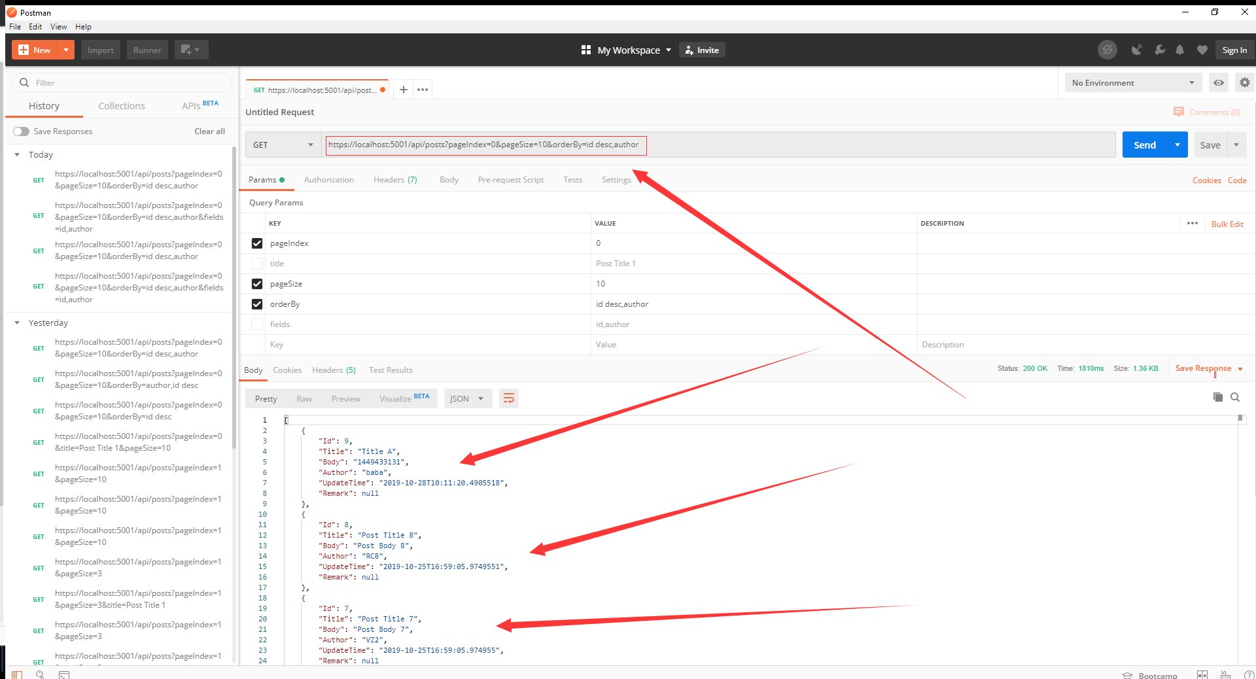Image resolution: width=1256 pixels, height=679 pixels.
Task: Open tab options three-dots menu
Action: point(423,90)
